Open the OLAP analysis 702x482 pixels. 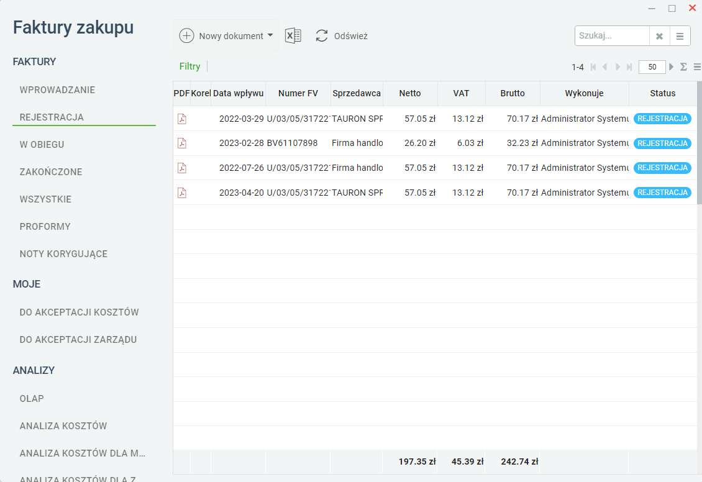[31, 399]
